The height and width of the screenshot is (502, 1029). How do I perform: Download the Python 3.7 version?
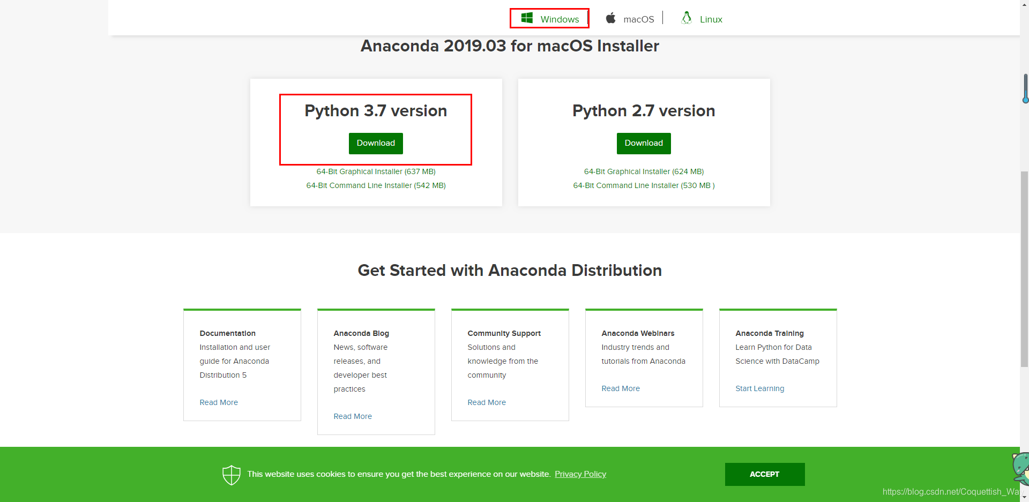[x=376, y=143]
